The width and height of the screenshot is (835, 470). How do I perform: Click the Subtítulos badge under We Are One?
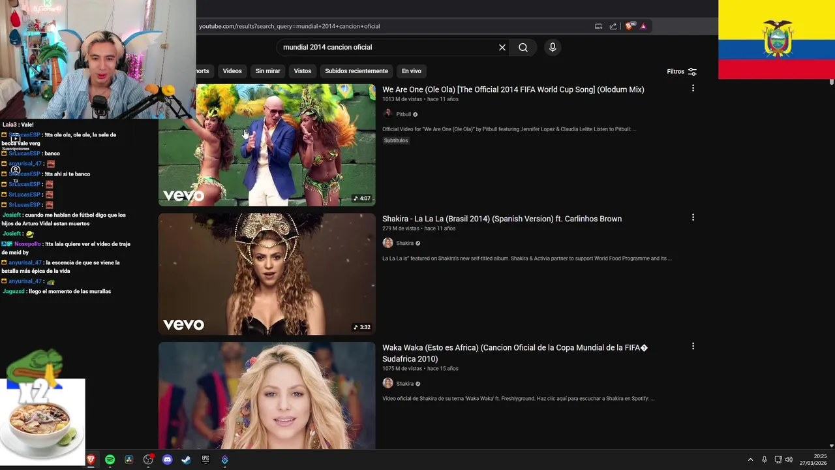pos(396,140)
